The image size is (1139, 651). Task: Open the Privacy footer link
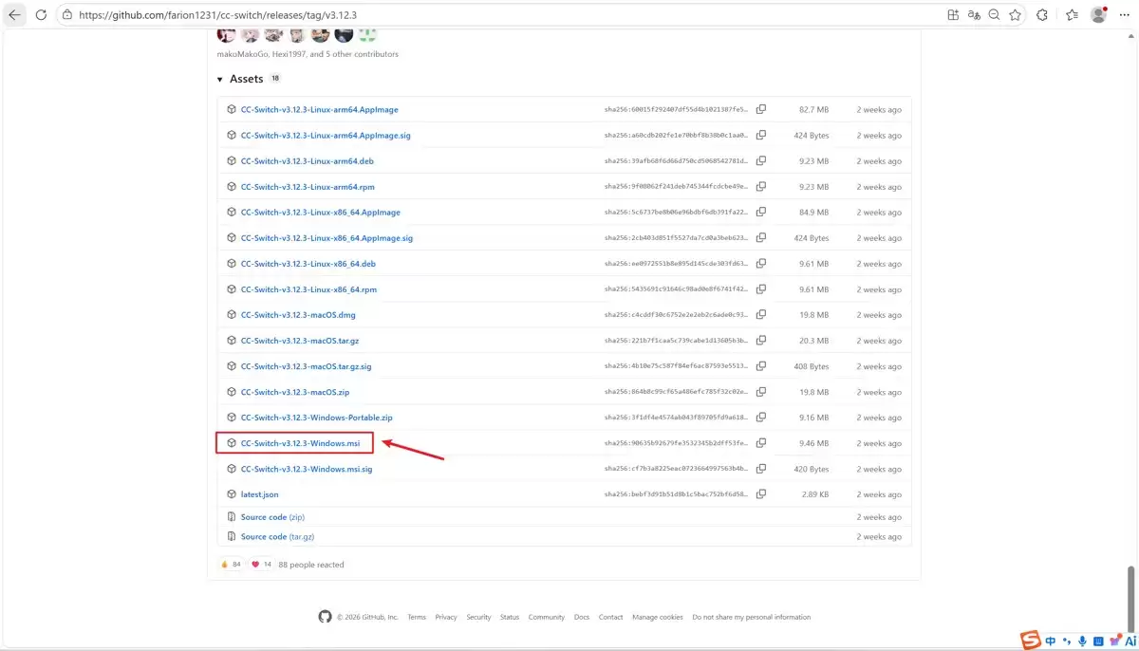(x=446, y=617)
